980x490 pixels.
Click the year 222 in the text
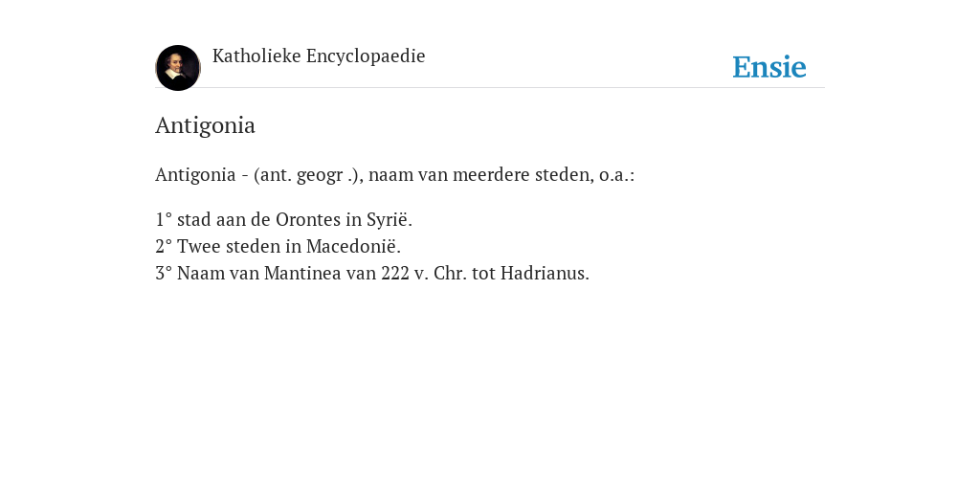395,273
